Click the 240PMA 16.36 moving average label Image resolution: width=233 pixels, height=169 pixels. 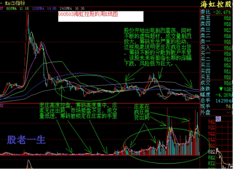72,9
